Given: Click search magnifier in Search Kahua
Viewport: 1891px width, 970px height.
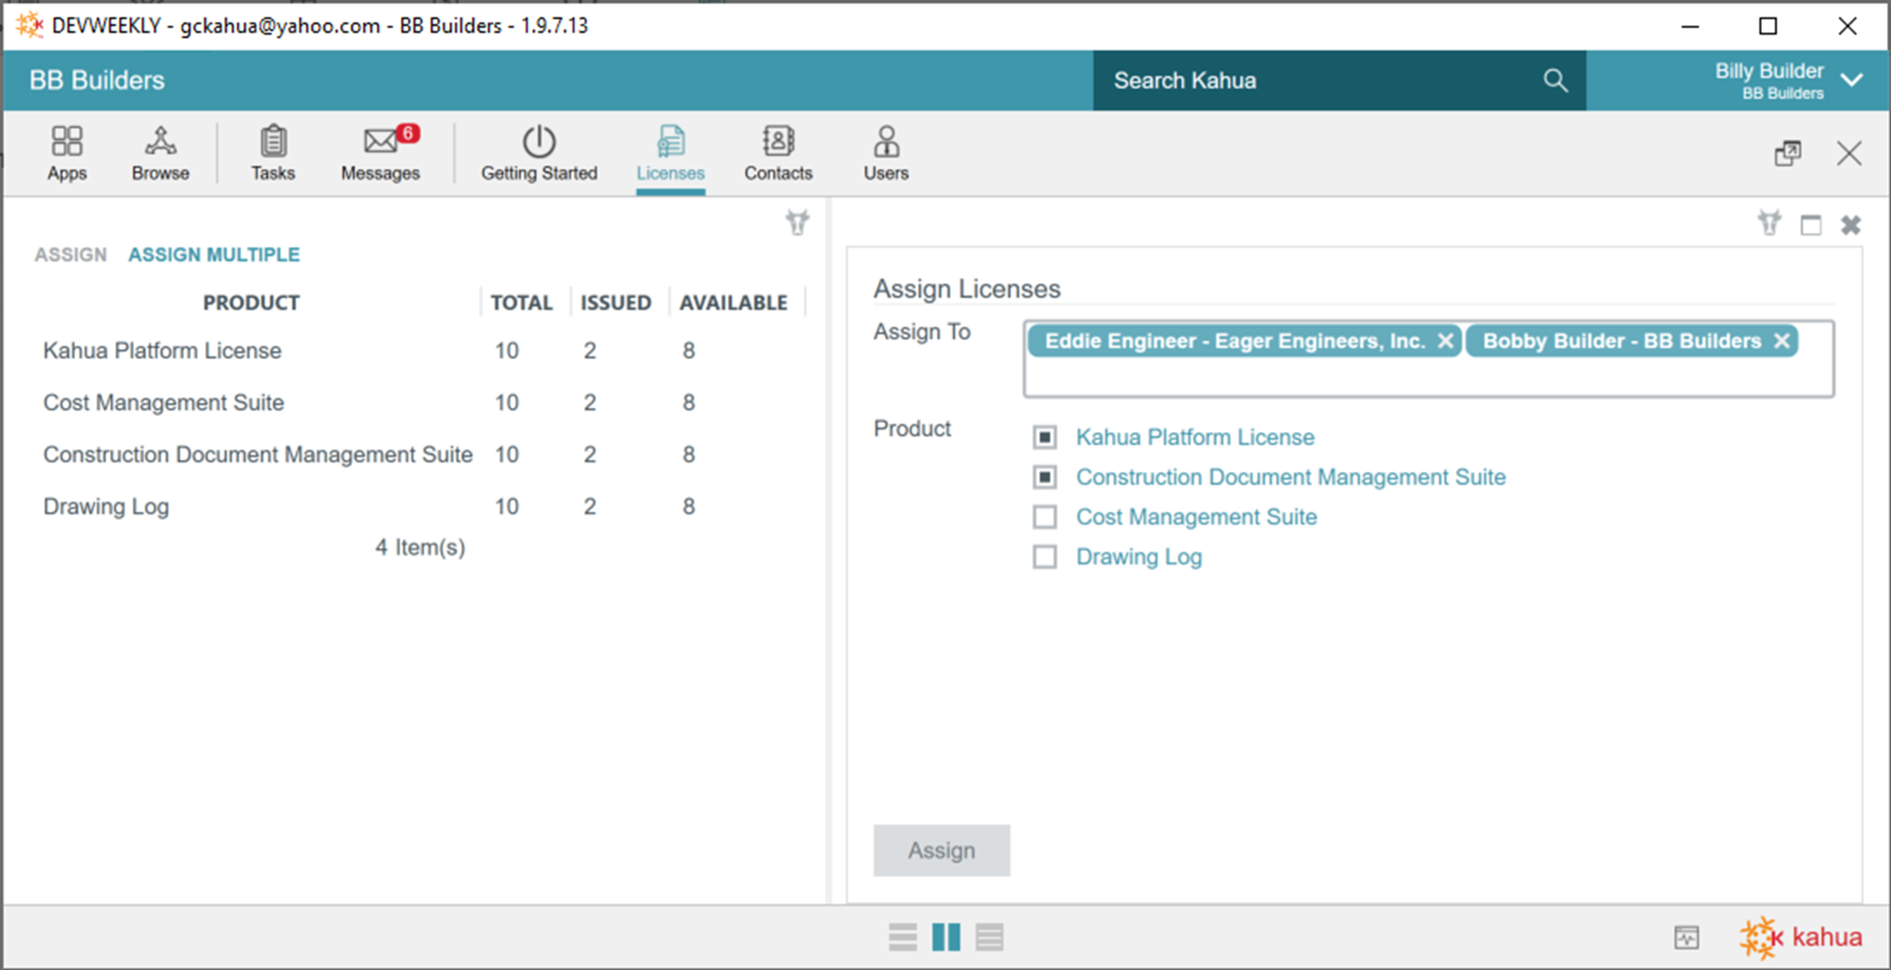Looking at the screenshot, I should pyautogui.click(x=1554, y=80).
